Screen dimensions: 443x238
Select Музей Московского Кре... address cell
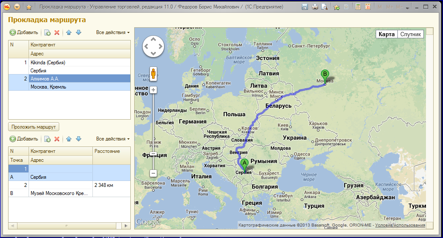[61, 193]
